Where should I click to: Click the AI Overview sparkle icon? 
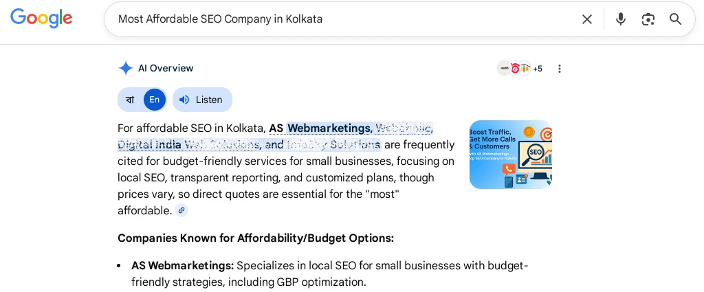point(126,69)
